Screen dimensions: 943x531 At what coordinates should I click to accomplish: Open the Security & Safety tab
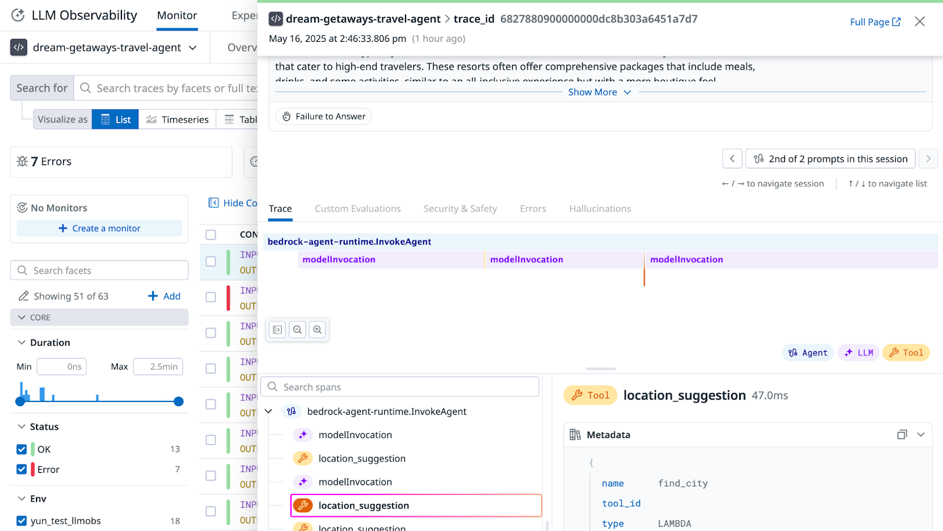click(460, 208)
